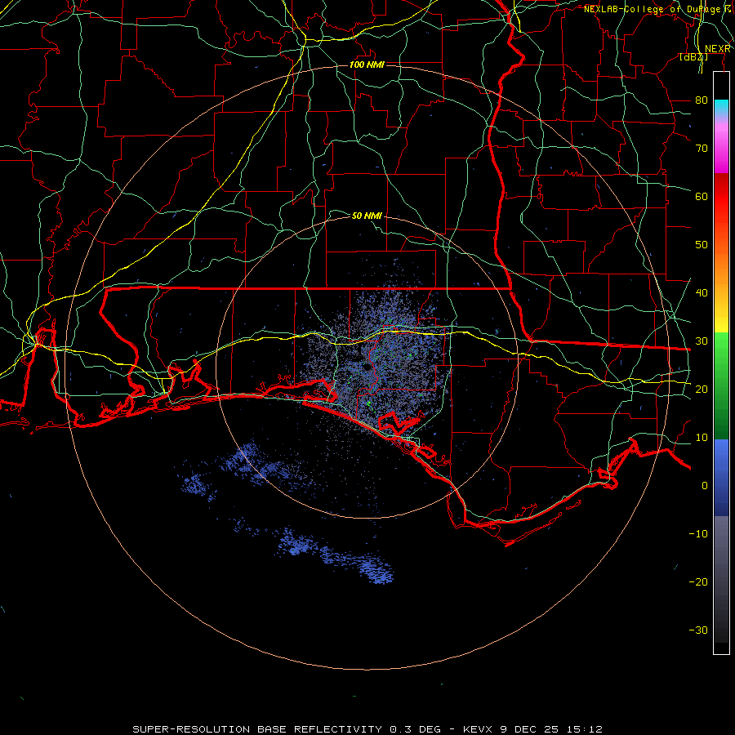Click the 30 value on the dBZ scale
735x735 pixels.
pyautogui.click(x=702, y=341)
